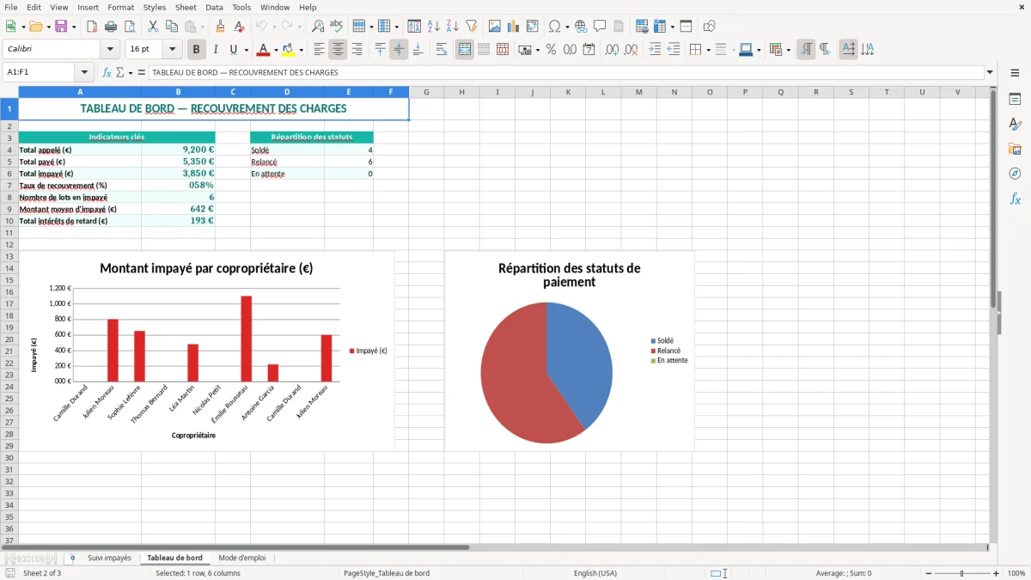
Task: Expand the formula bar
Action: [990, 73]
